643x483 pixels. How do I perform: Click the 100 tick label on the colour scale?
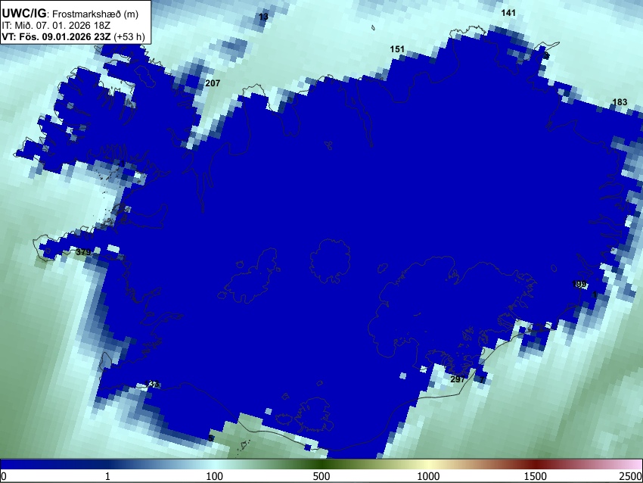pyautogui.click(x=214, y=476)
